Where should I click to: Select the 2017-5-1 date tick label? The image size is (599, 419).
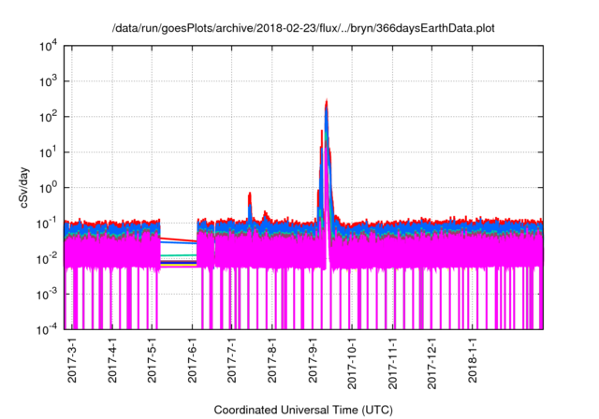click(152, 360)
